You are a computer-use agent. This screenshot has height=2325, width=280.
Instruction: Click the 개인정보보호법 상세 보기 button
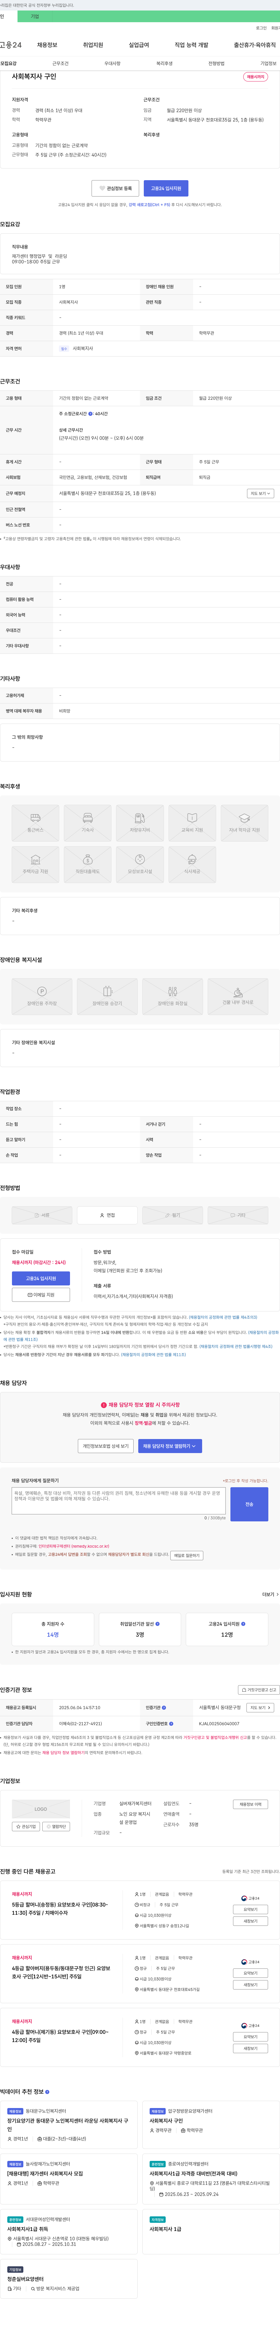(105, 1446)
